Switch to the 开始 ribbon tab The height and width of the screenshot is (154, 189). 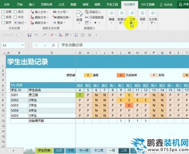coord(20,5)
